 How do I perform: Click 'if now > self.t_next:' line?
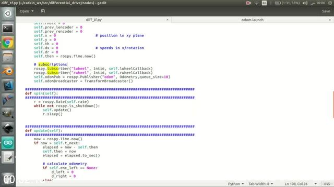(57, 143)
